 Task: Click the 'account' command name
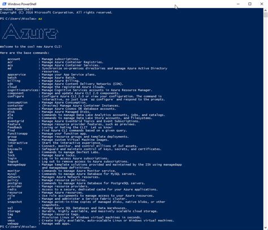(x=14, y=59)
